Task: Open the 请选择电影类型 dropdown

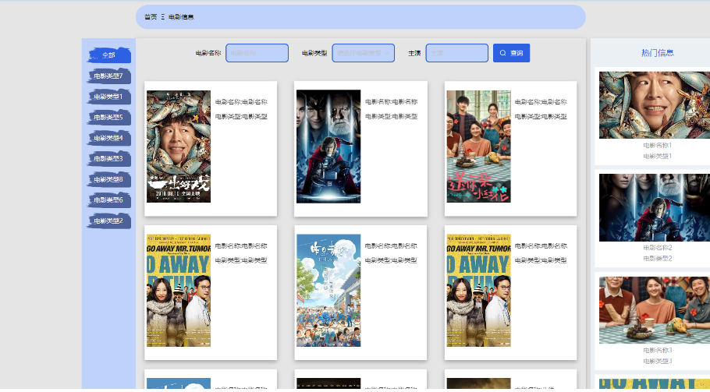Action: coord(363,53)
